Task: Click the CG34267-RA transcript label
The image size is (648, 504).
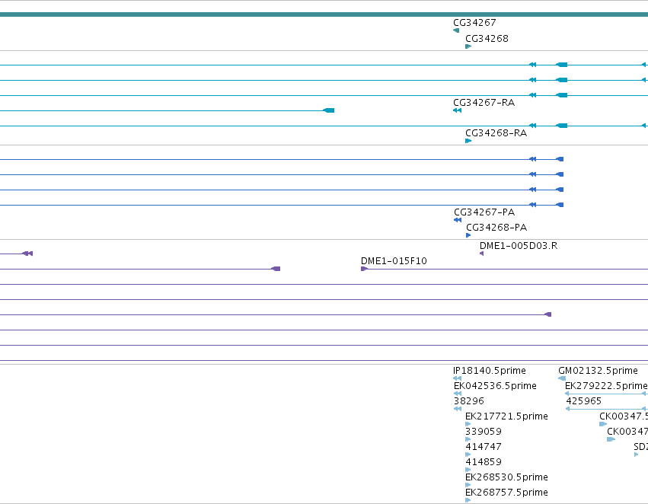Action: pyautogui.click(x=484, y=103)
